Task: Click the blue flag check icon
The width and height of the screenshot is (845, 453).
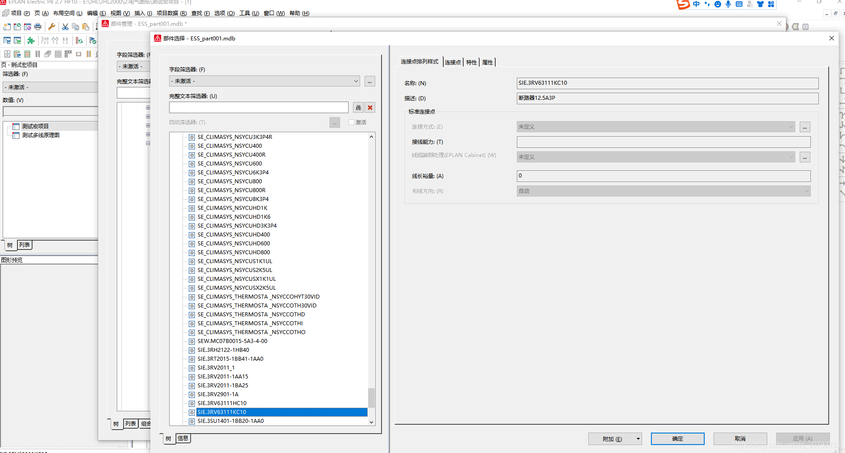Action: click(93, 41)
